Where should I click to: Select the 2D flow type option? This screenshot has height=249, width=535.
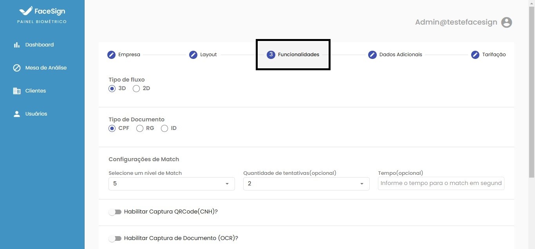136,89
